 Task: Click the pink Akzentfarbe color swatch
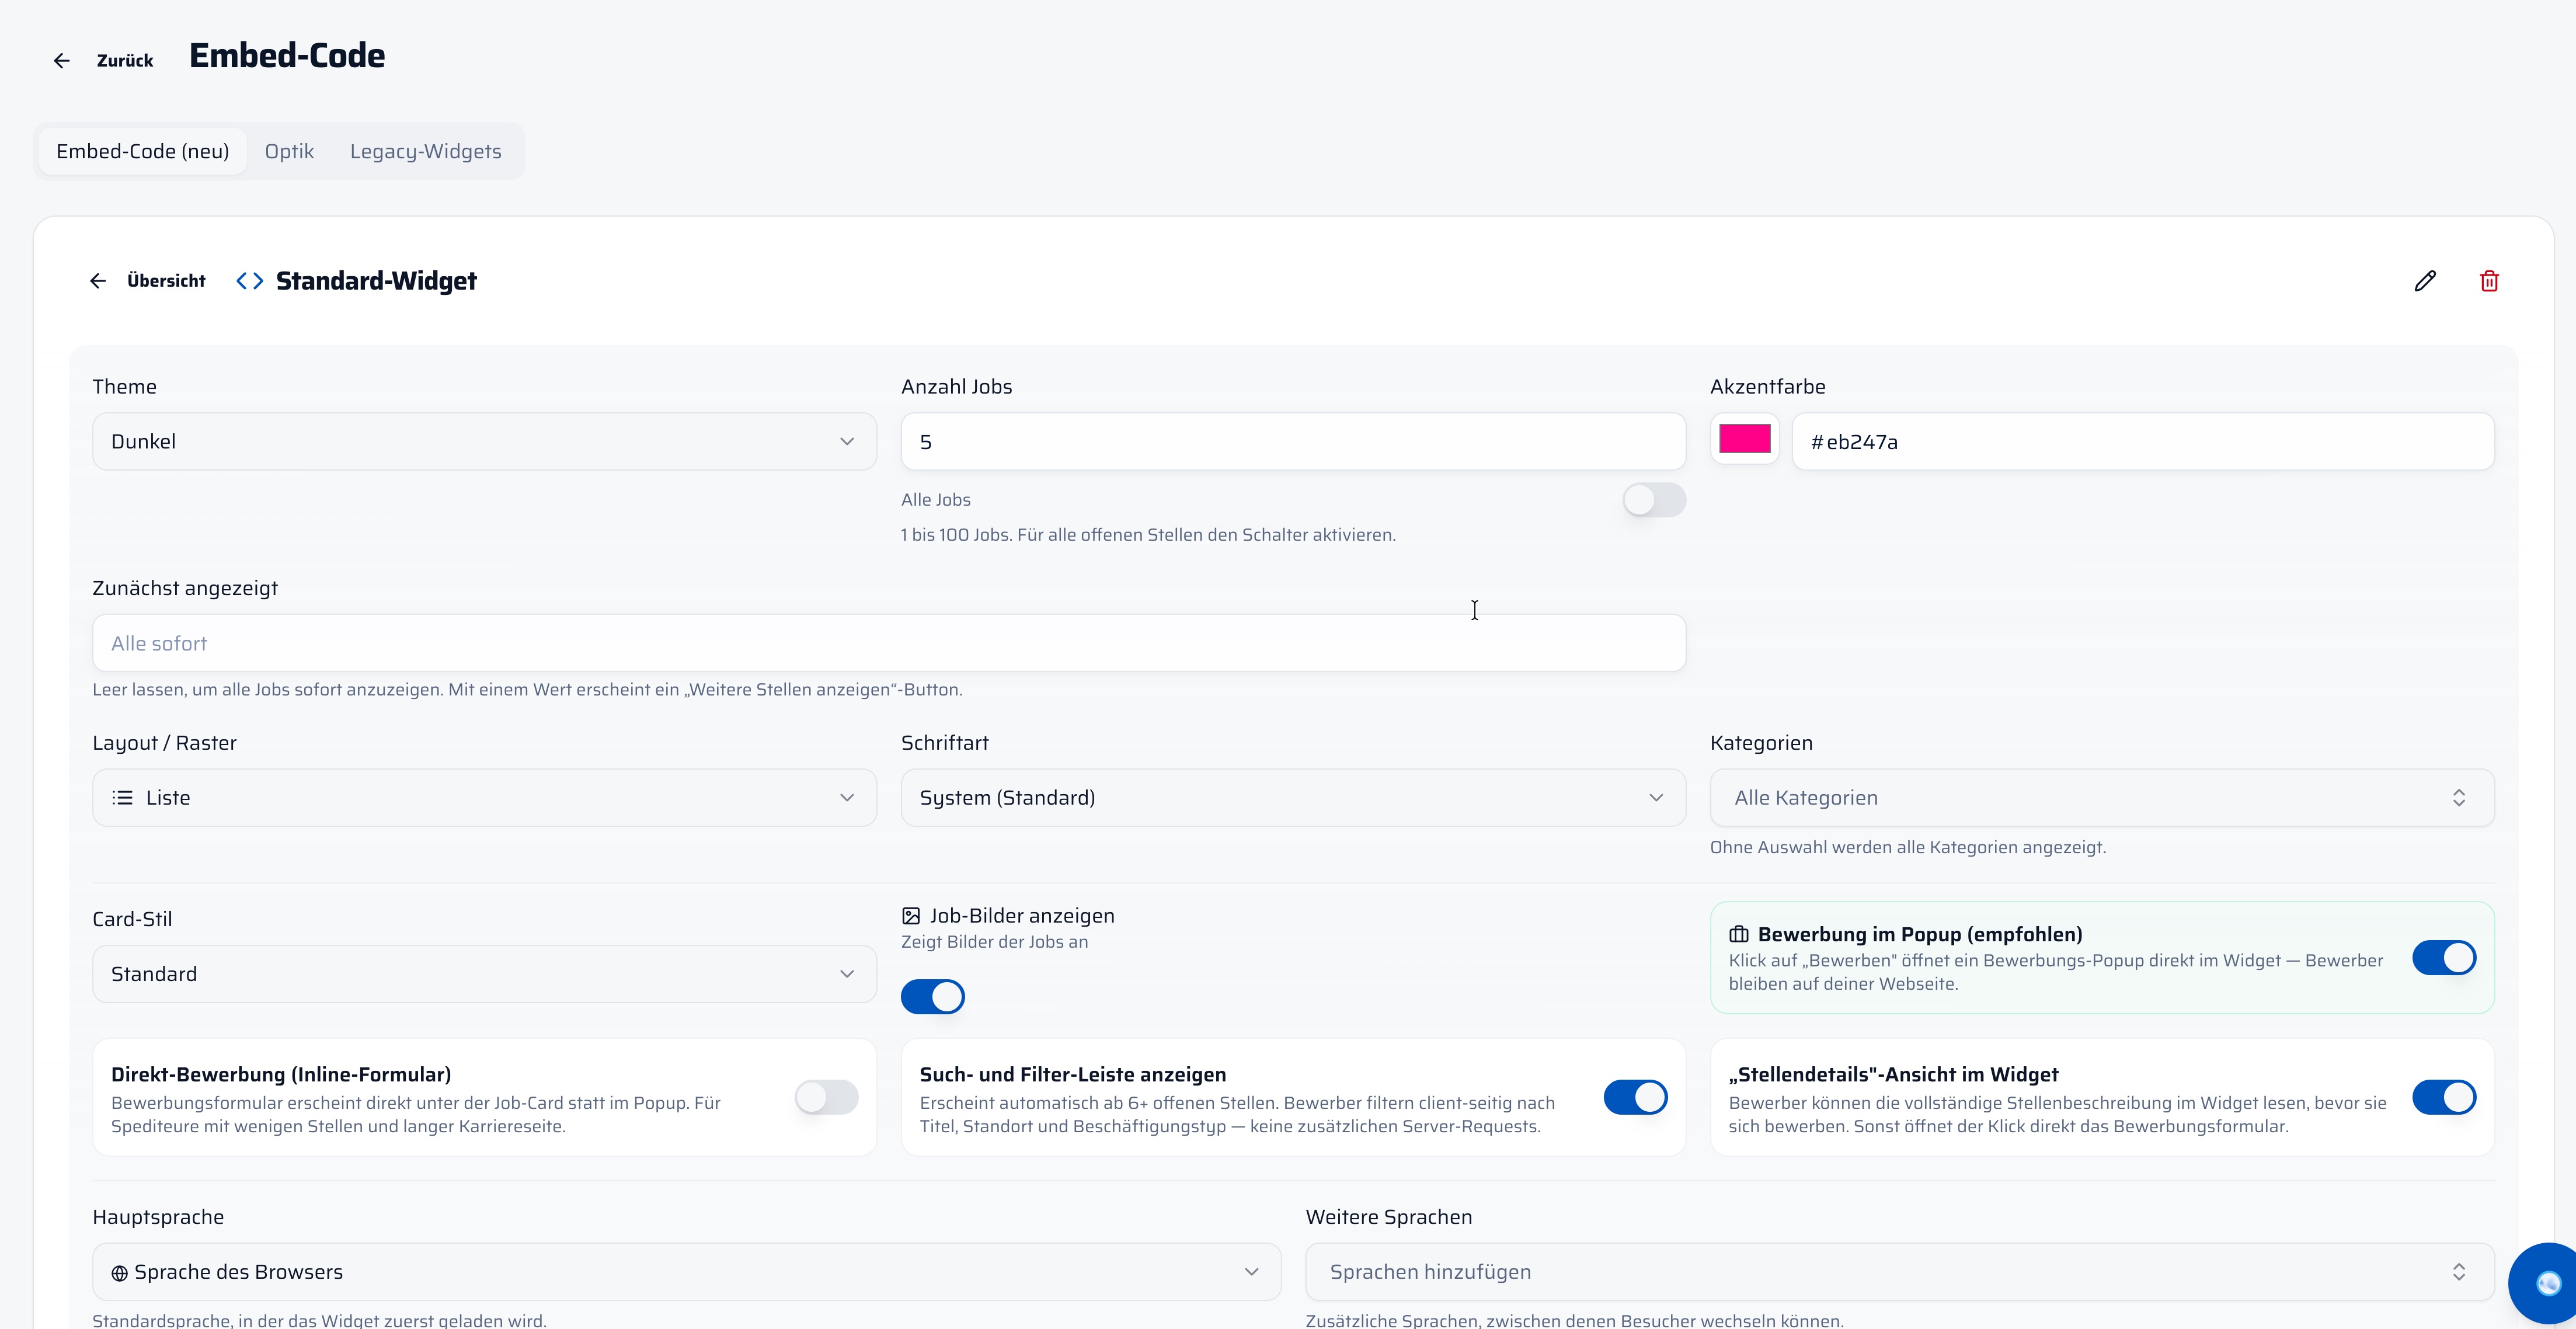click(1745, 439)
